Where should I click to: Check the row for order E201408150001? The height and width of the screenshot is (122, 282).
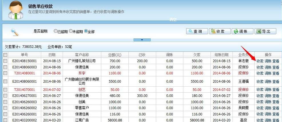[x=5, y=61]
